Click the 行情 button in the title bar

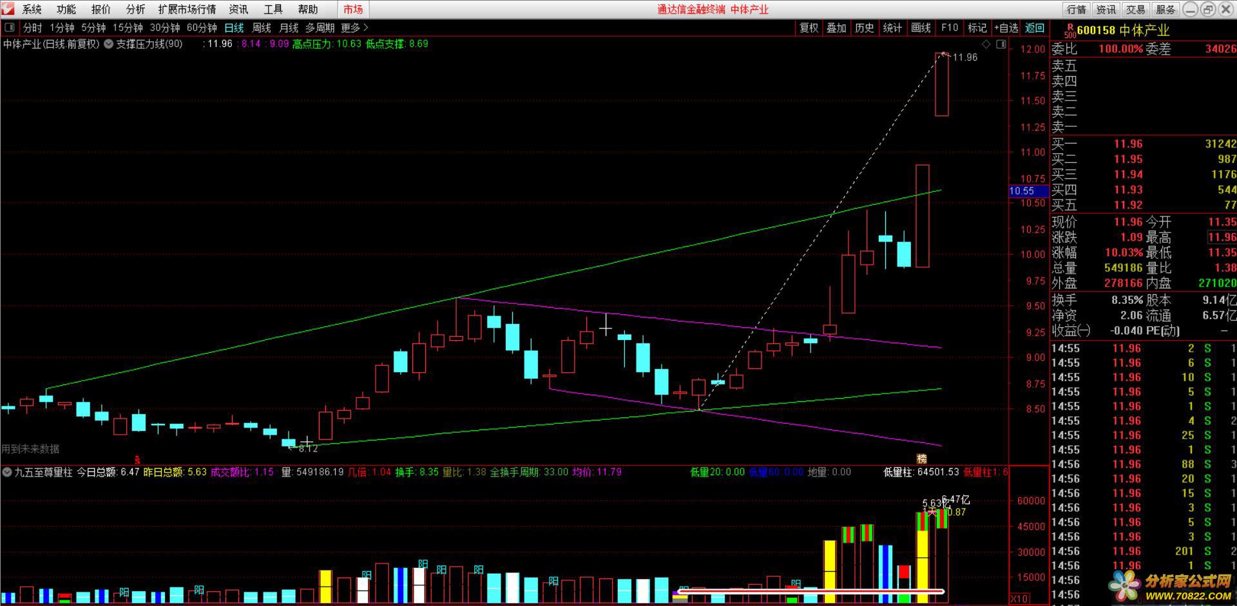(x=1077, y=9)
